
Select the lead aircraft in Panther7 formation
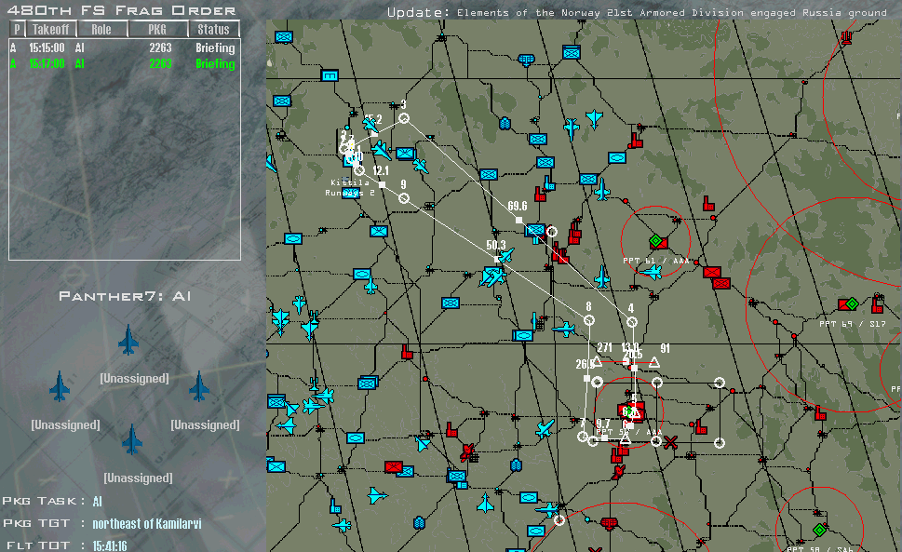click(x=128, y=339)
